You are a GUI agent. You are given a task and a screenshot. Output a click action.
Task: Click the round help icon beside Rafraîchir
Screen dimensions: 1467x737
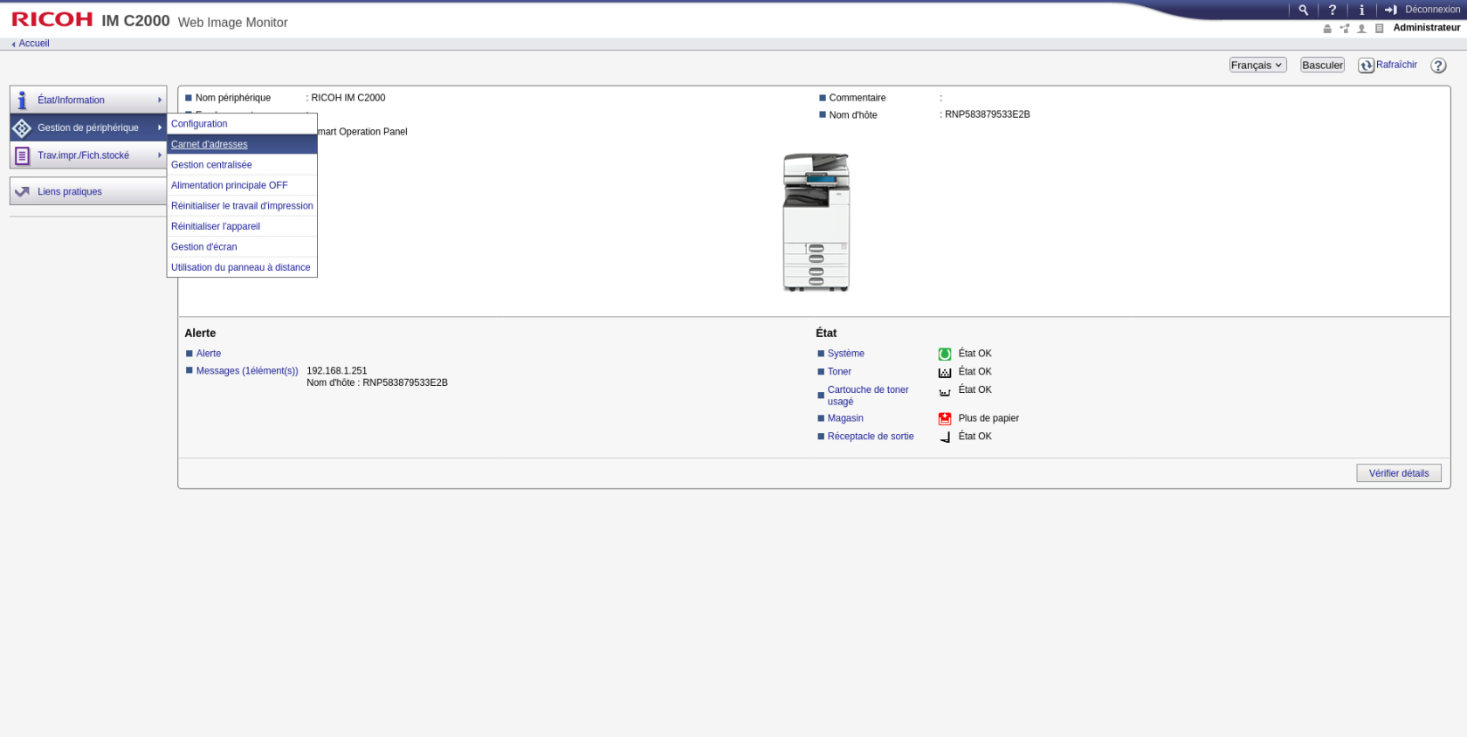pos(1438,65)
